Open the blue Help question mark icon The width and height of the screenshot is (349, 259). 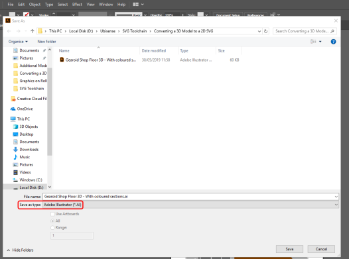coord(333,42)
